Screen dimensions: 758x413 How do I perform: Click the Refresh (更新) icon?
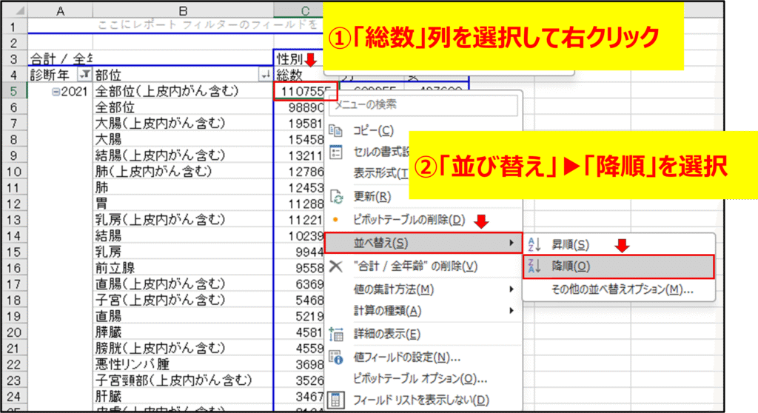(336, 197)
